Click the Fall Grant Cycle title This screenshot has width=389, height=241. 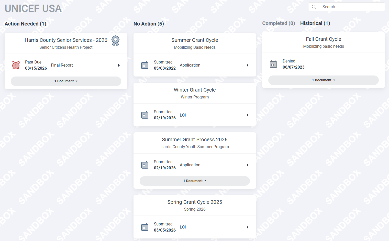pos(324,39)
